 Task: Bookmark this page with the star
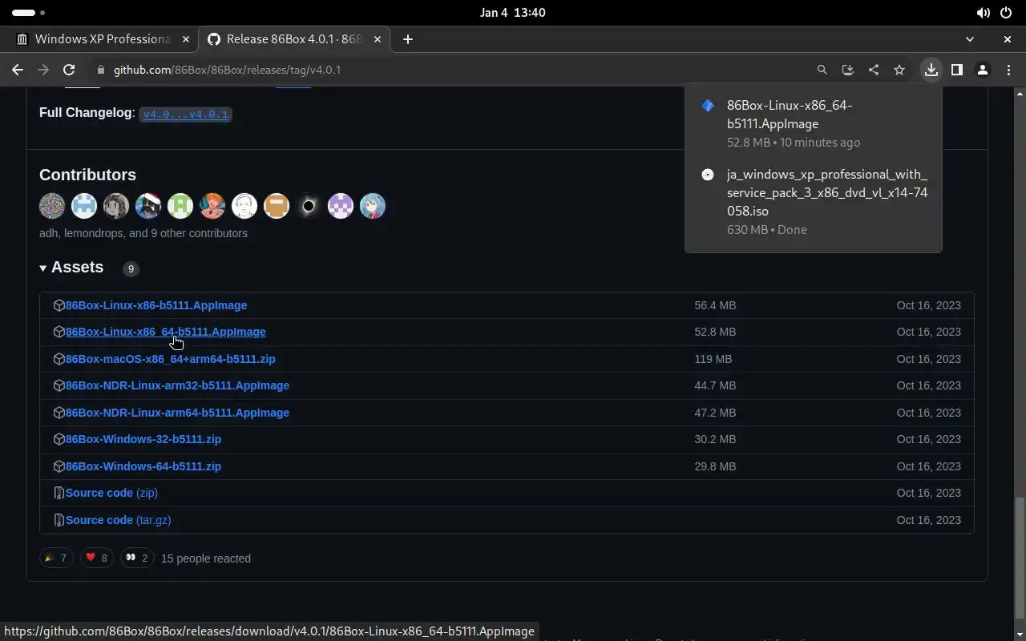[899, 70]
